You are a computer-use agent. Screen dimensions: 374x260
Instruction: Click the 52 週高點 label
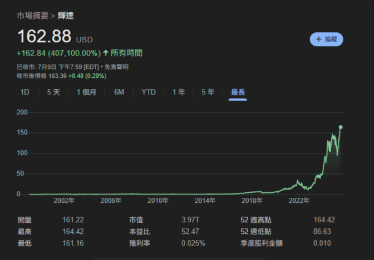(x=256, y=220)
